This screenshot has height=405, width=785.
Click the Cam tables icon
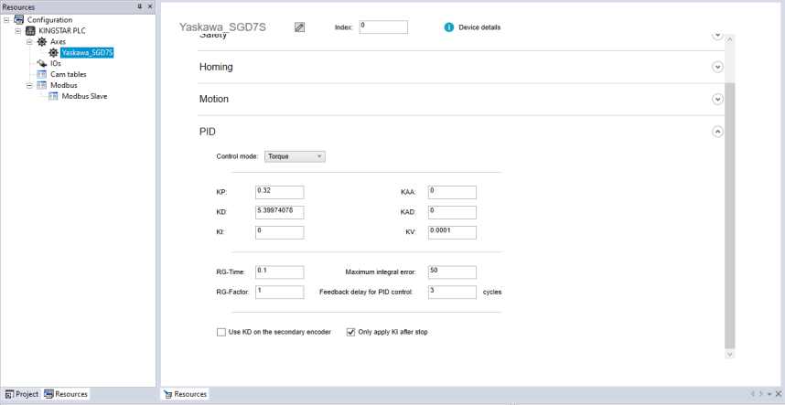(42, 74)
